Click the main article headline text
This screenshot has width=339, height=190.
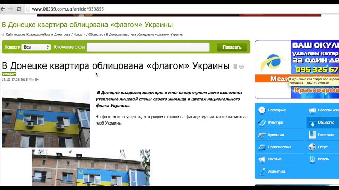(x=115, y=65)
